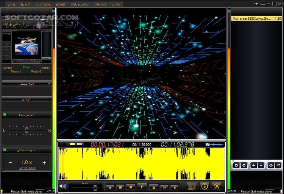Click the Audio volume slider handle
The height and width of the screenshot is (194, 284).
pyautogui.click(x=95, y=188)
